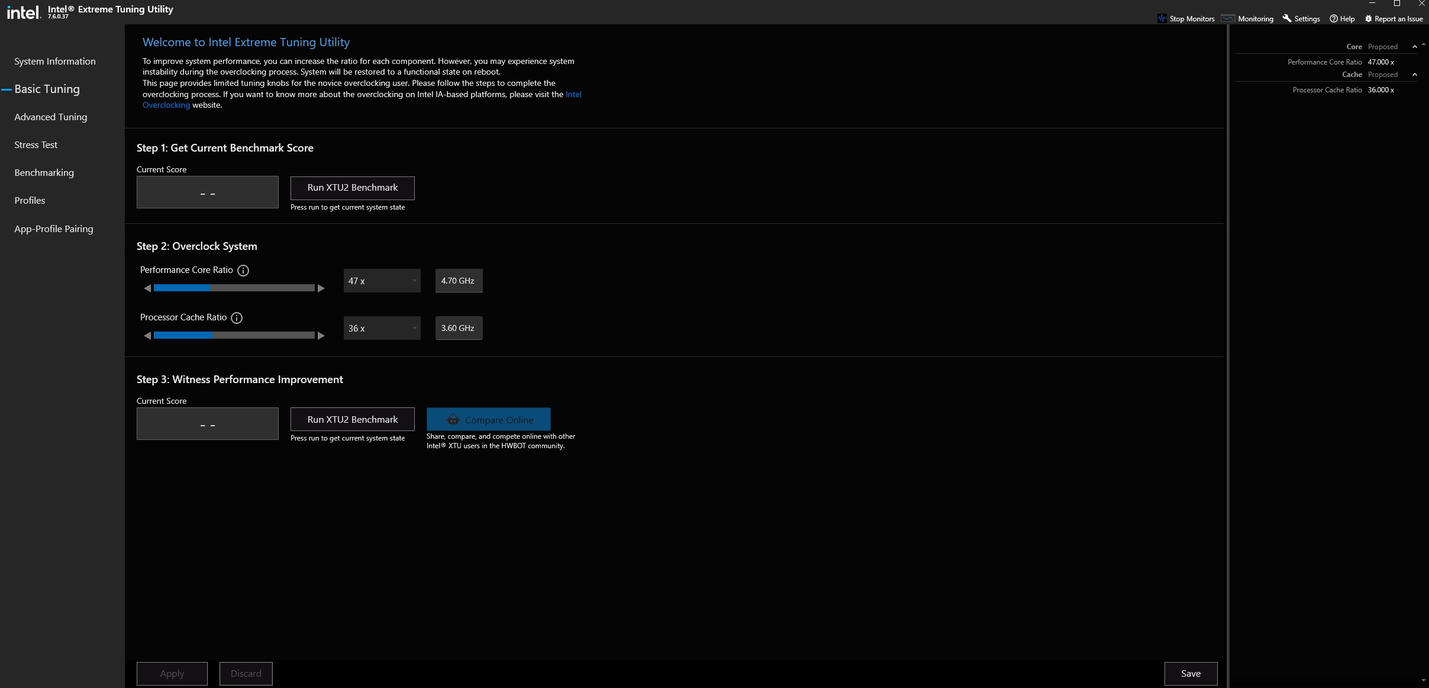This screenshot has height=688, width=1429.
Task: Go to System Information page
Action: (x=55, y=62)
